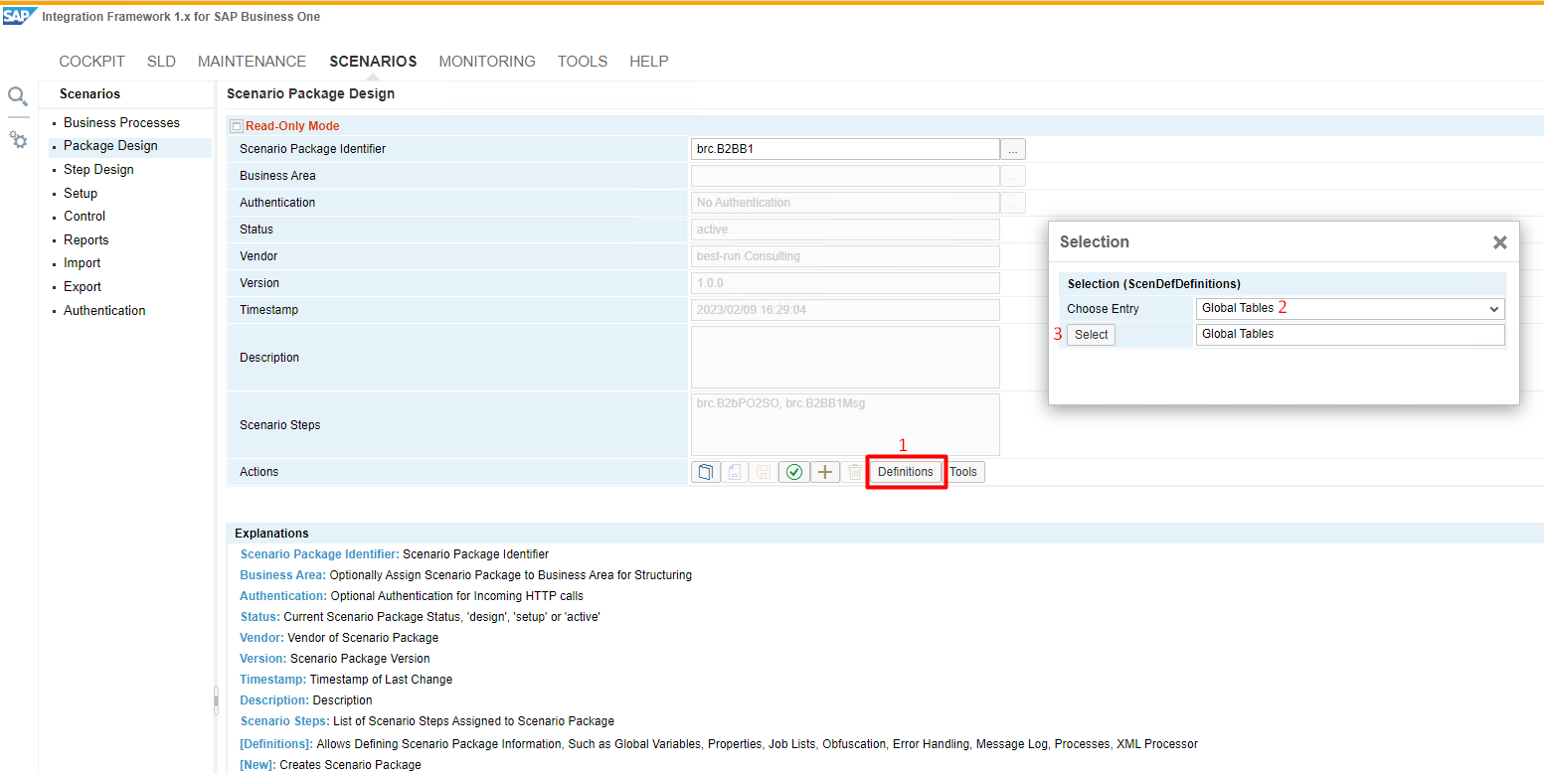Click the Scenario Steps explanation label

pyautogui.click(x=284, y=721)
